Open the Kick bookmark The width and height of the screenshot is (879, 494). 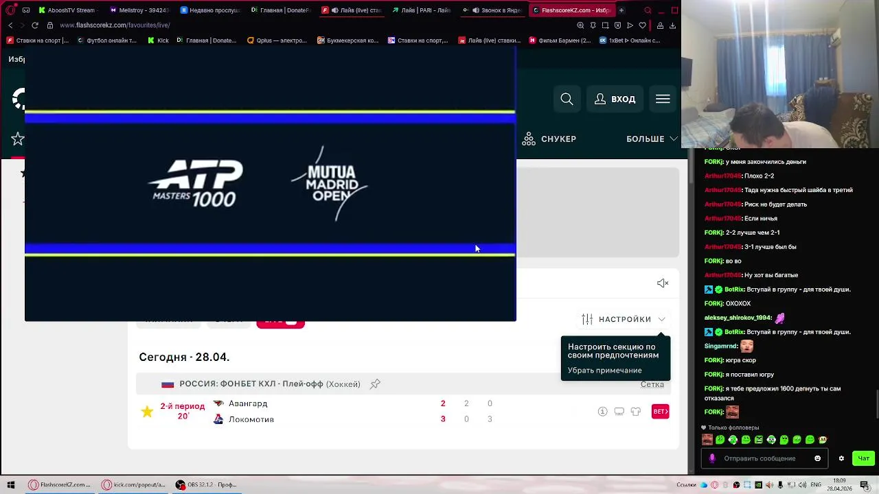tap(158, 40)
